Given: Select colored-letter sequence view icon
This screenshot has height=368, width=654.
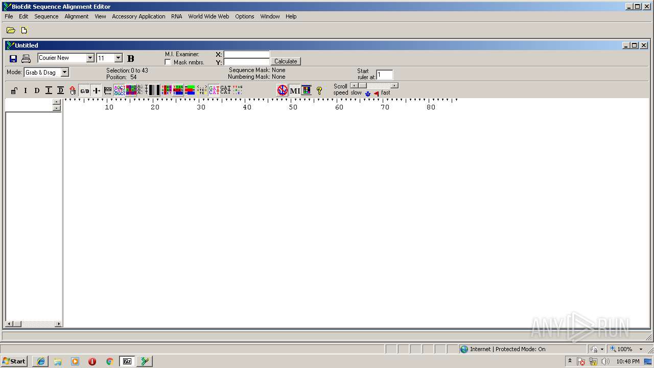Looking at the screenshot, I should click(120, 90).
